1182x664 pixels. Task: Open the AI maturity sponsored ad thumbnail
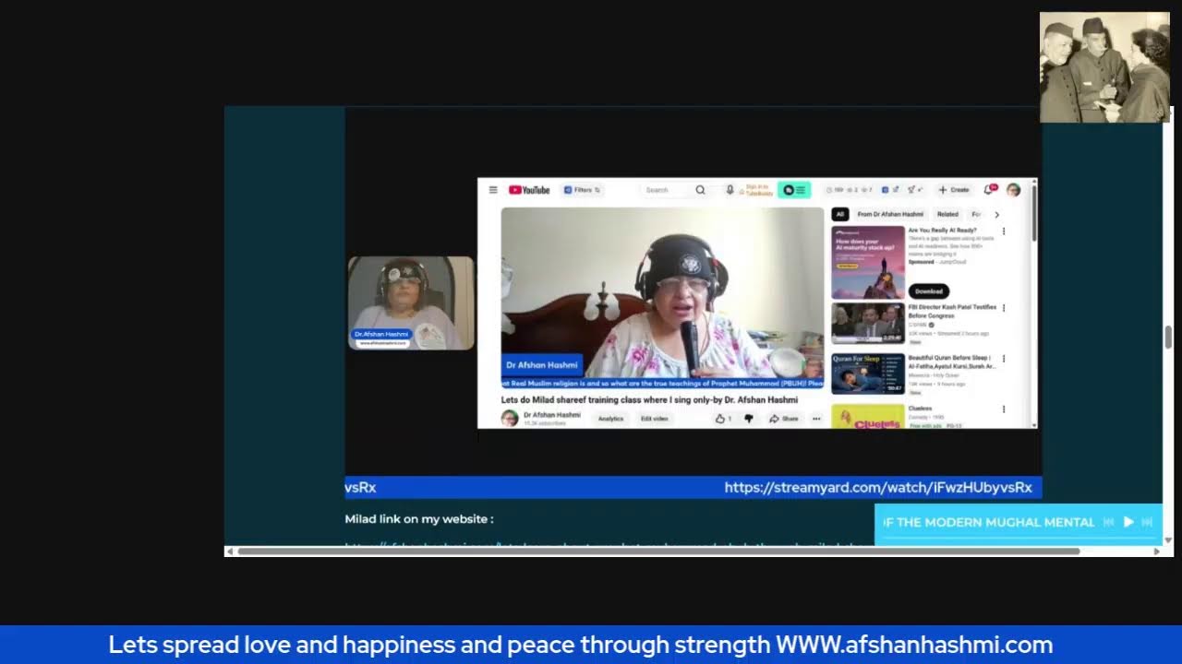pos(868,262)
